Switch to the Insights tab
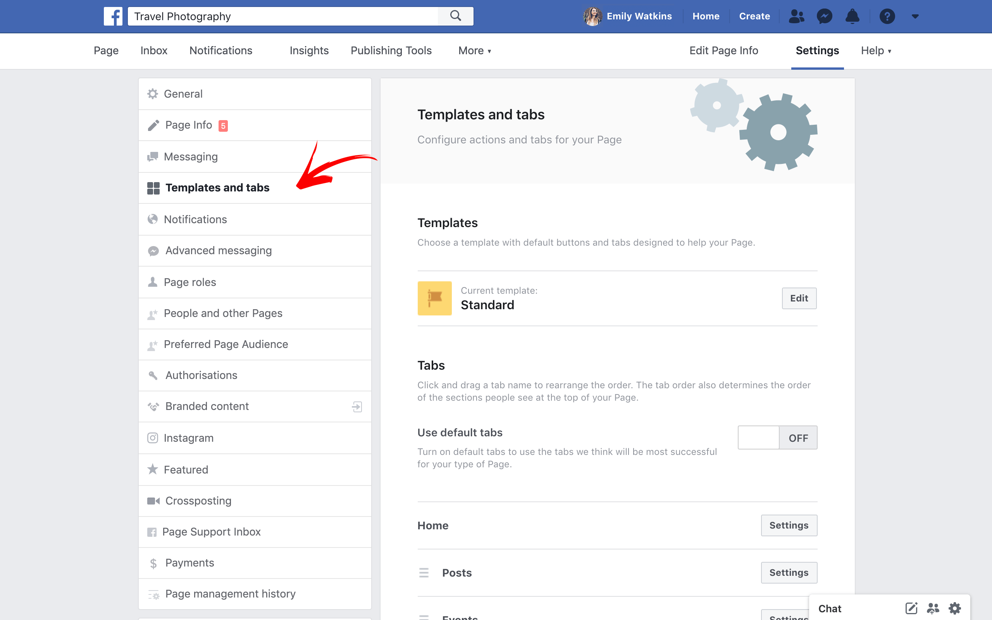This screenshot has height=620, width=992. 309,50
